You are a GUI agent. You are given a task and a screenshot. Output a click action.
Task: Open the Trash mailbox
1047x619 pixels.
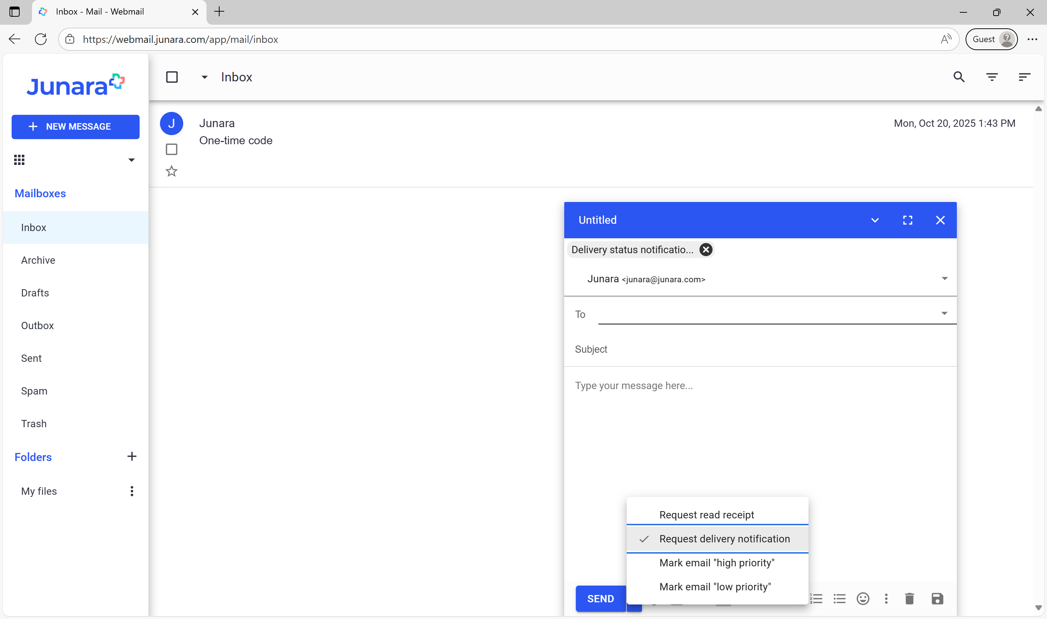(76, 423)
